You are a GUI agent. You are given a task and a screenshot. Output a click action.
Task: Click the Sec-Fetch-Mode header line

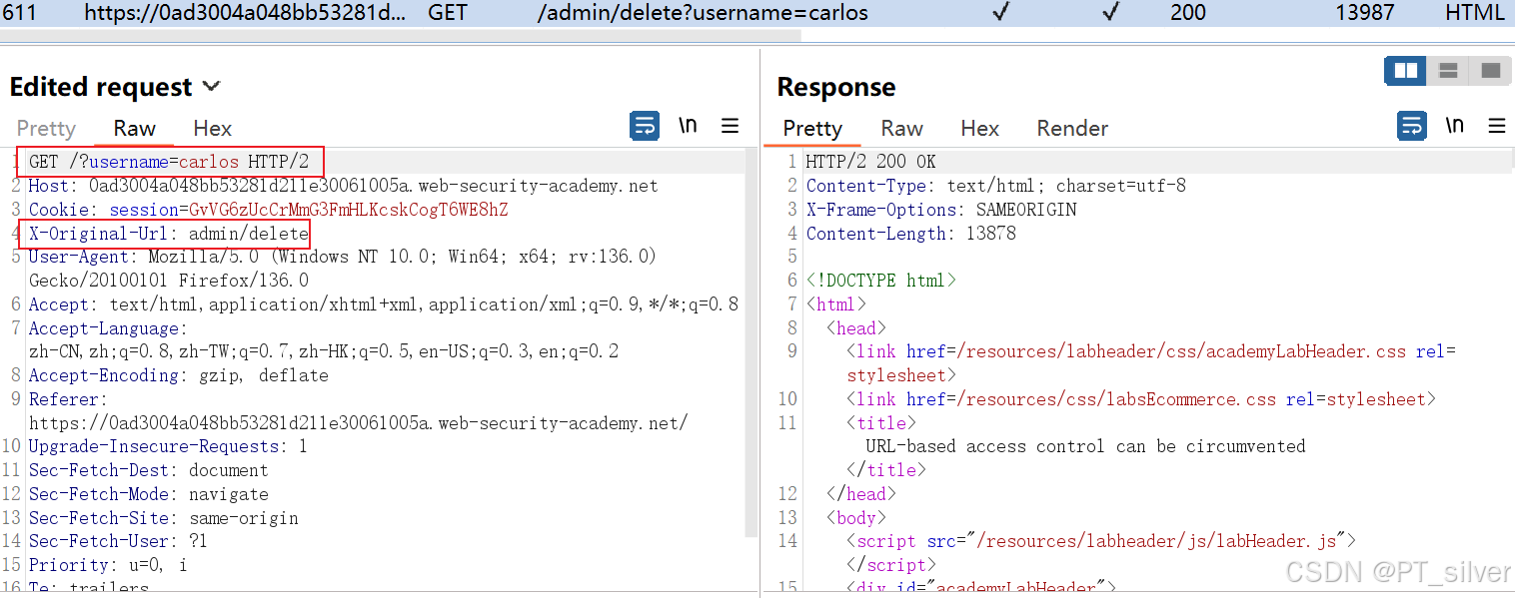[x=148, y=494]
